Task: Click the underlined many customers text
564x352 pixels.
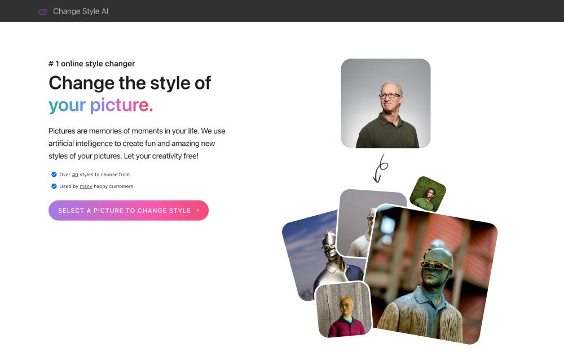Action: 86,186
